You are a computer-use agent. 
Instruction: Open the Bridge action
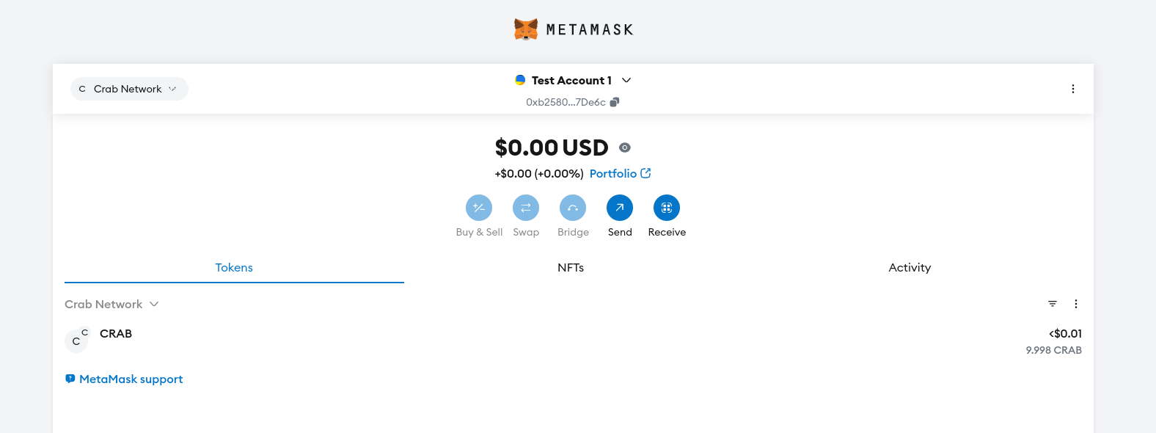tap(573, 208)
